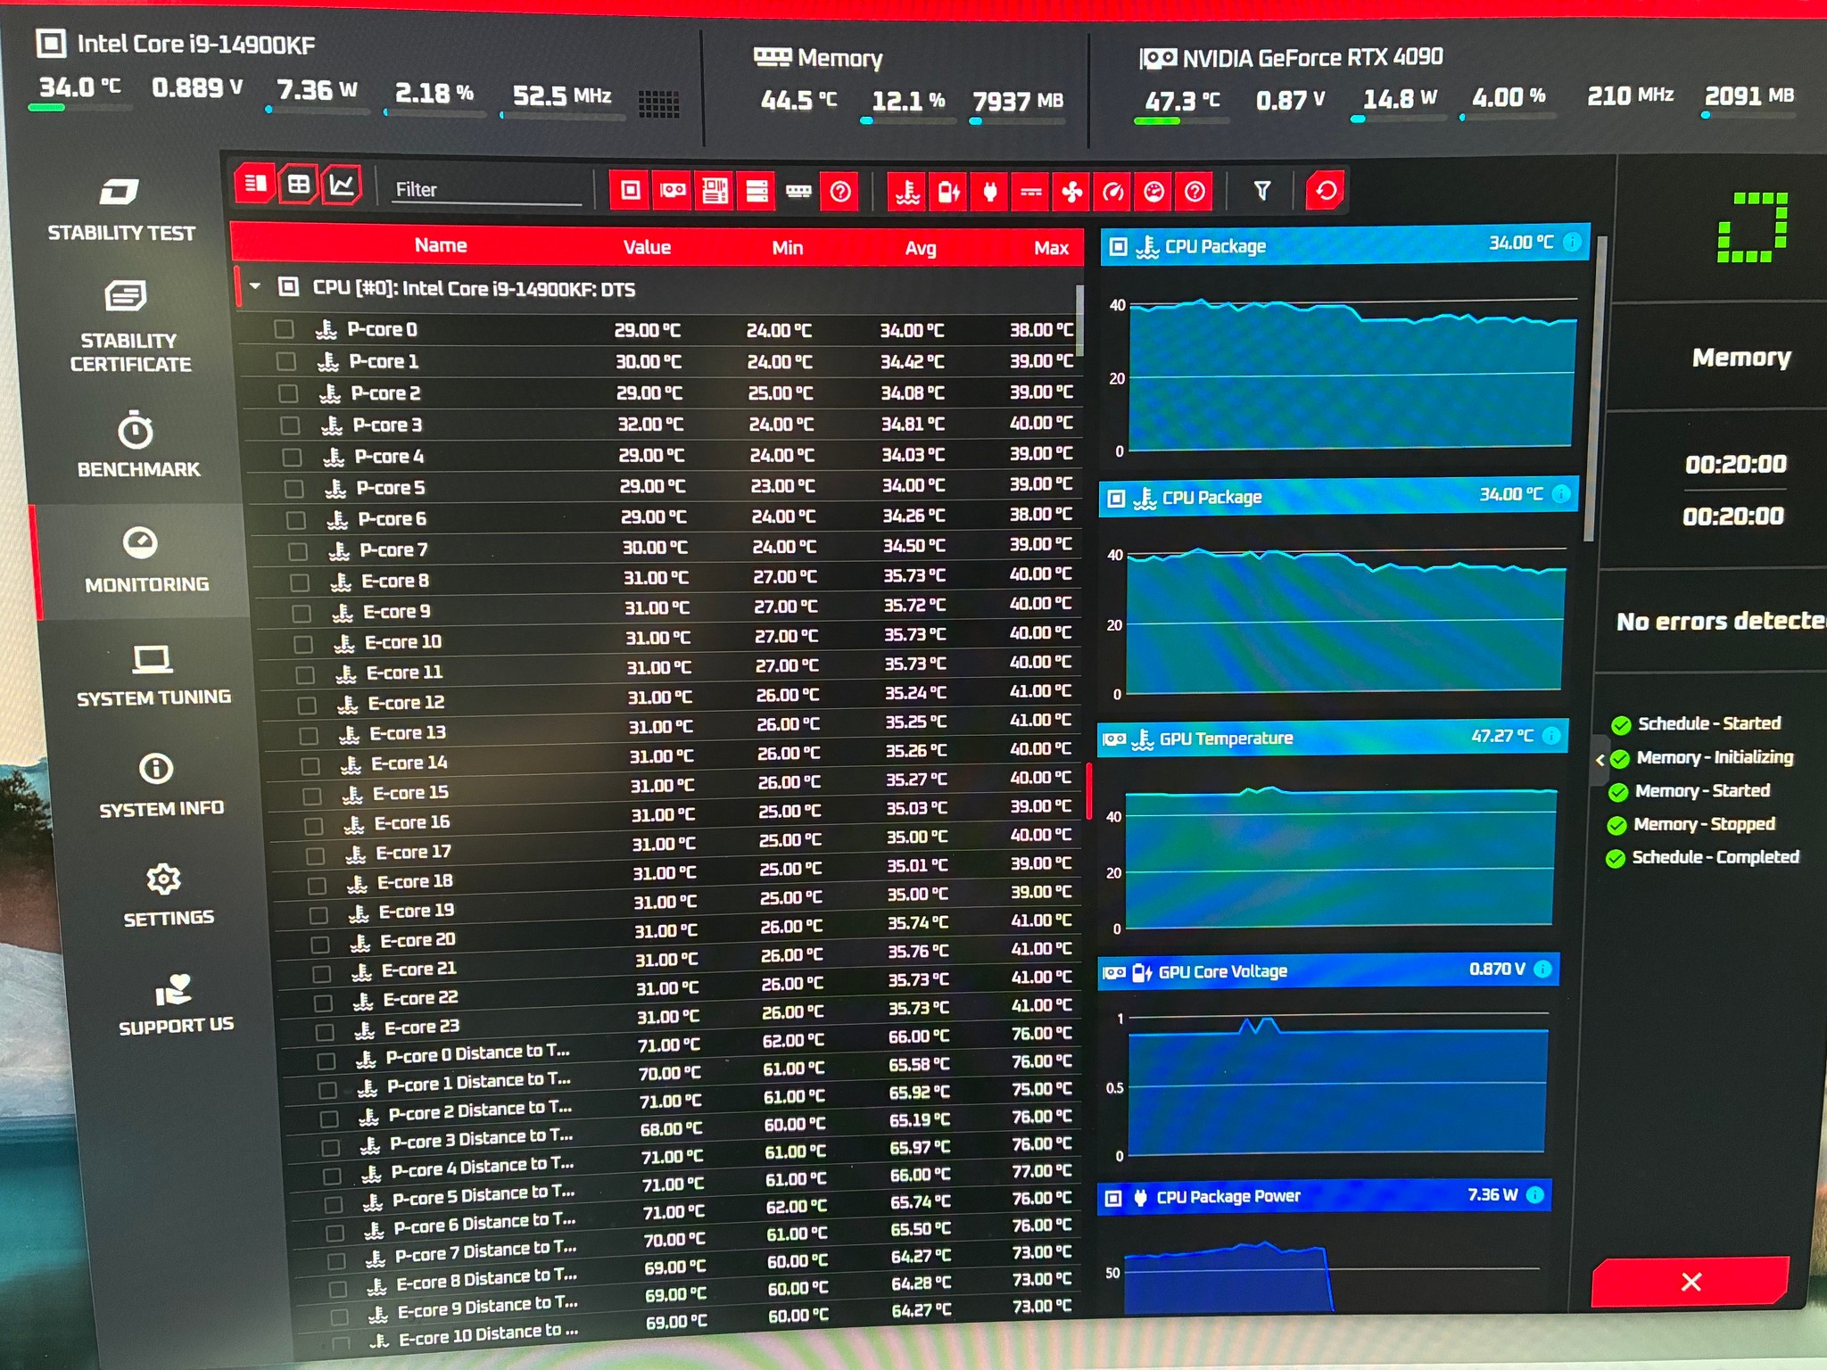Check the E-core 8 checkbox
This screenshot has height=1370, width=1827.
(300, 582)
